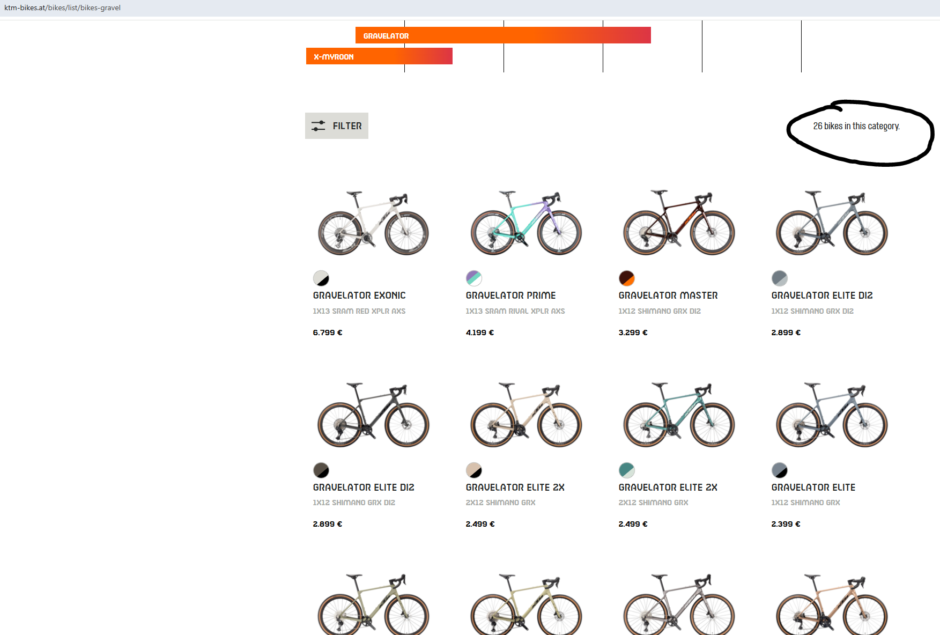Open the teal Gravelator Elite 2X bike image
This screenshot has height=635, width=940.
[x=679, y=415]
